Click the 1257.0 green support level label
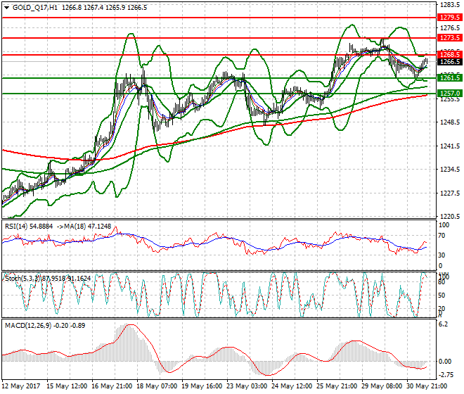 [x=450, y=94]
